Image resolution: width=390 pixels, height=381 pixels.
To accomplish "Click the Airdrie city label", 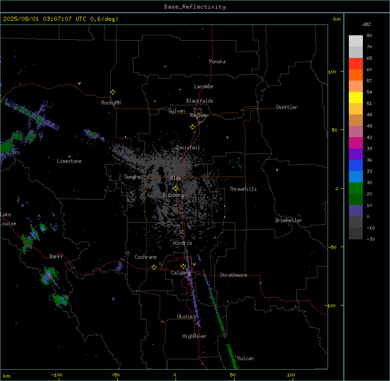I will [183, 243].
